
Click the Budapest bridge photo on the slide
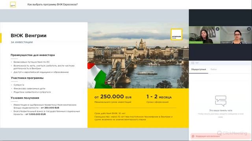138,55
